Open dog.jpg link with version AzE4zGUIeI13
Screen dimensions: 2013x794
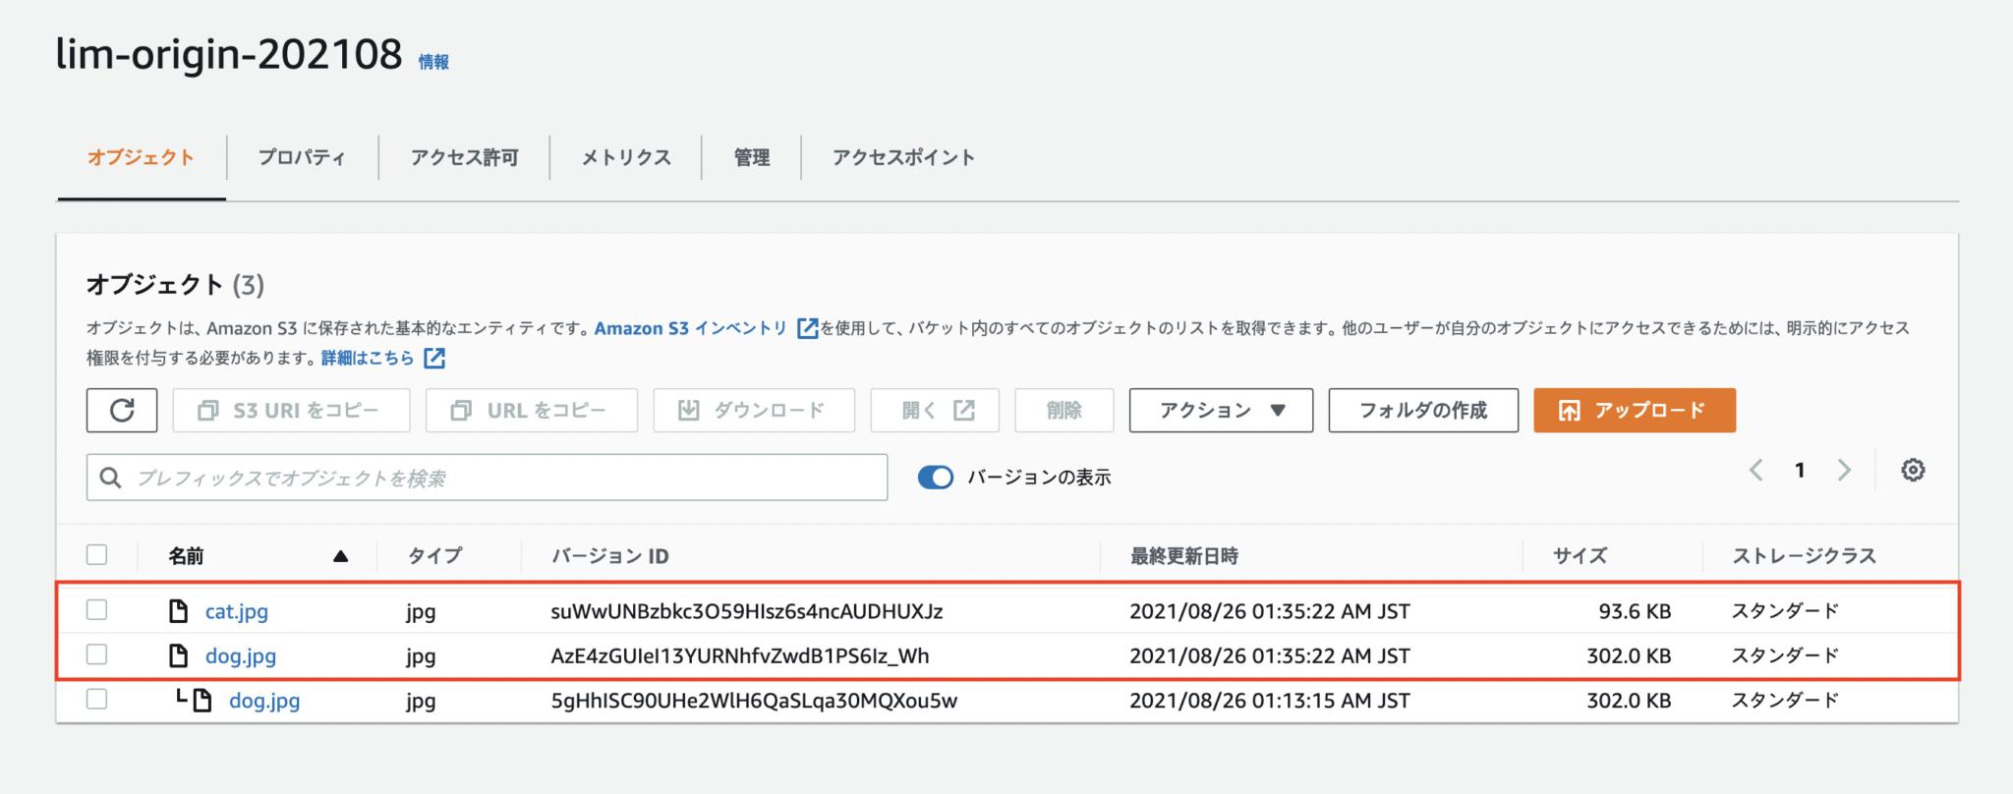241,656
